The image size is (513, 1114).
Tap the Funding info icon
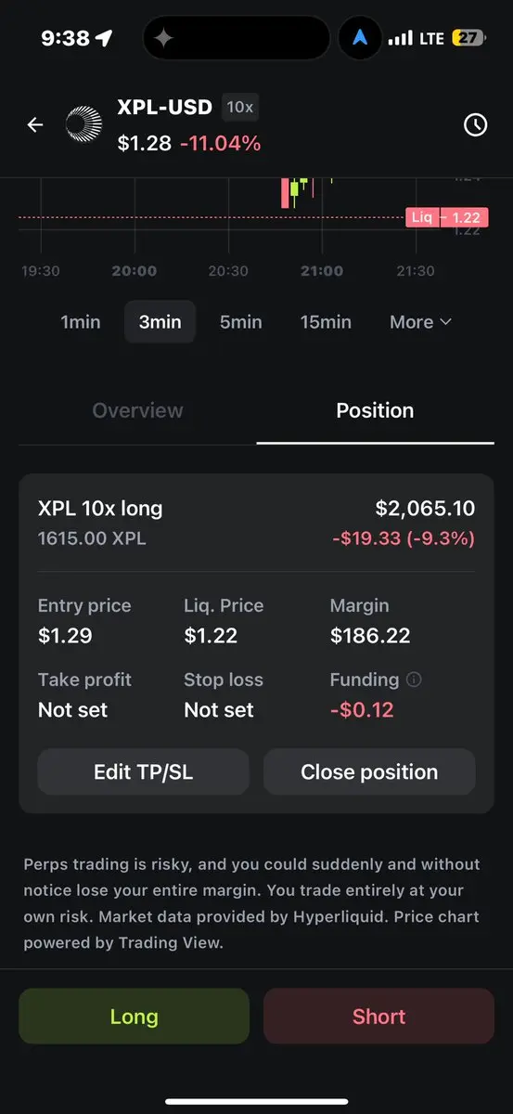tap(414, 680)
